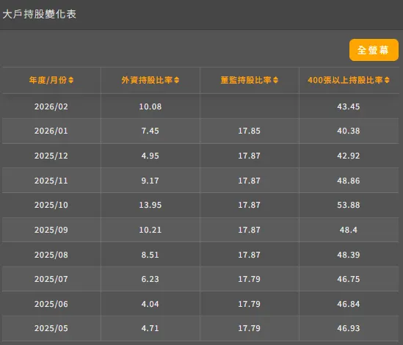Click large-holder value 48.4

click(348, 230)
